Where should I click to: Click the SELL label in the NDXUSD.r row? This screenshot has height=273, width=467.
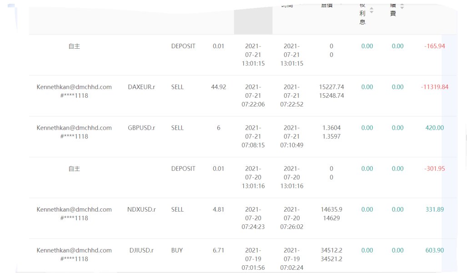click(x=177, y=210)
